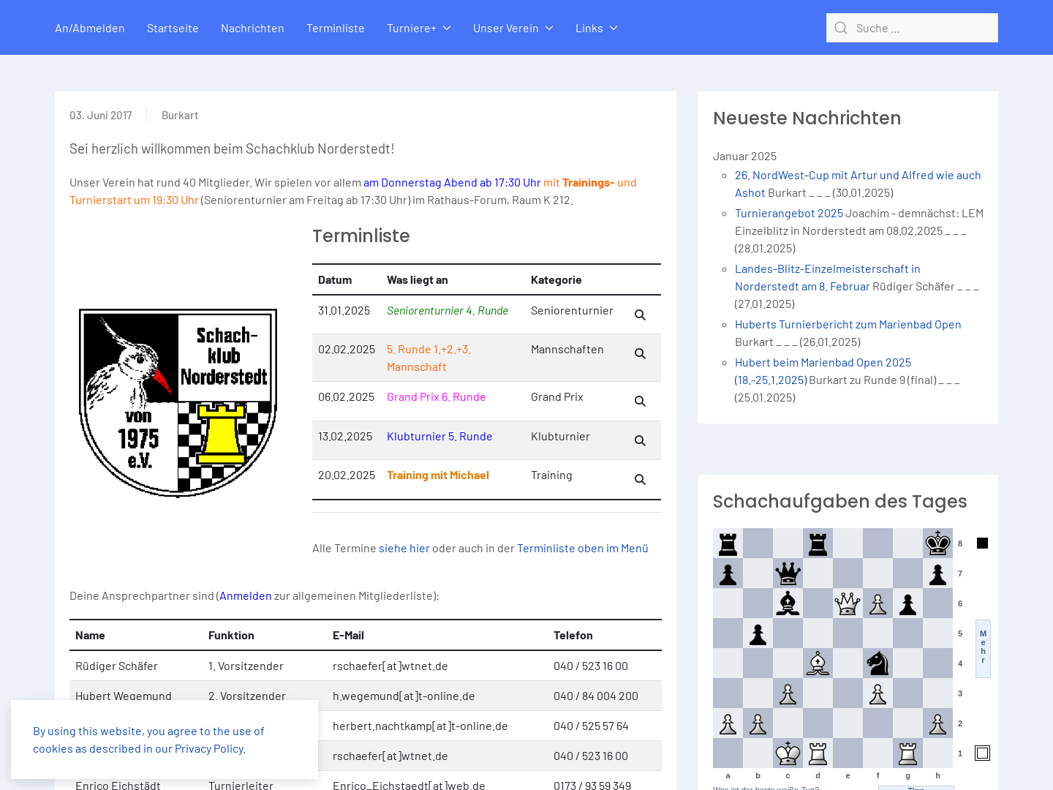1053x790 pixels.
Task: Open Huberts Turnierbericht zum Marienbad Open
Action: point(848,325)
